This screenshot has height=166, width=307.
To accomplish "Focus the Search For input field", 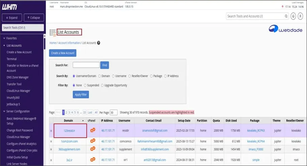I will [x=86, y=65].
